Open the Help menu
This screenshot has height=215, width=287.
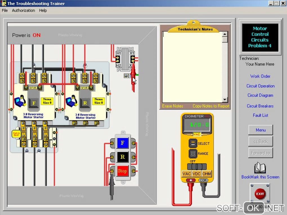[43, 10]
